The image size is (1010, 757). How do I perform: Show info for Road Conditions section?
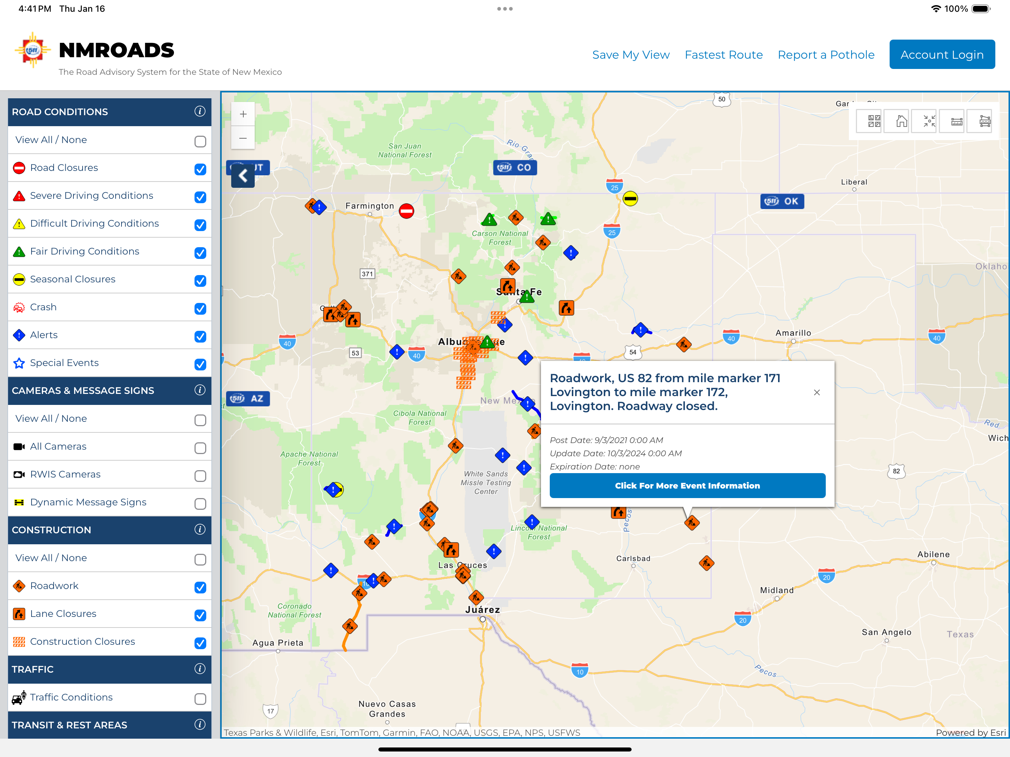(200, 111)
